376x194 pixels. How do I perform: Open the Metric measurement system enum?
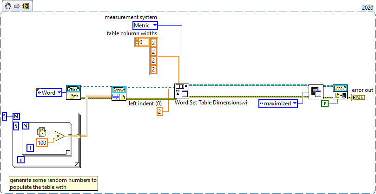[x=145, y=25]
